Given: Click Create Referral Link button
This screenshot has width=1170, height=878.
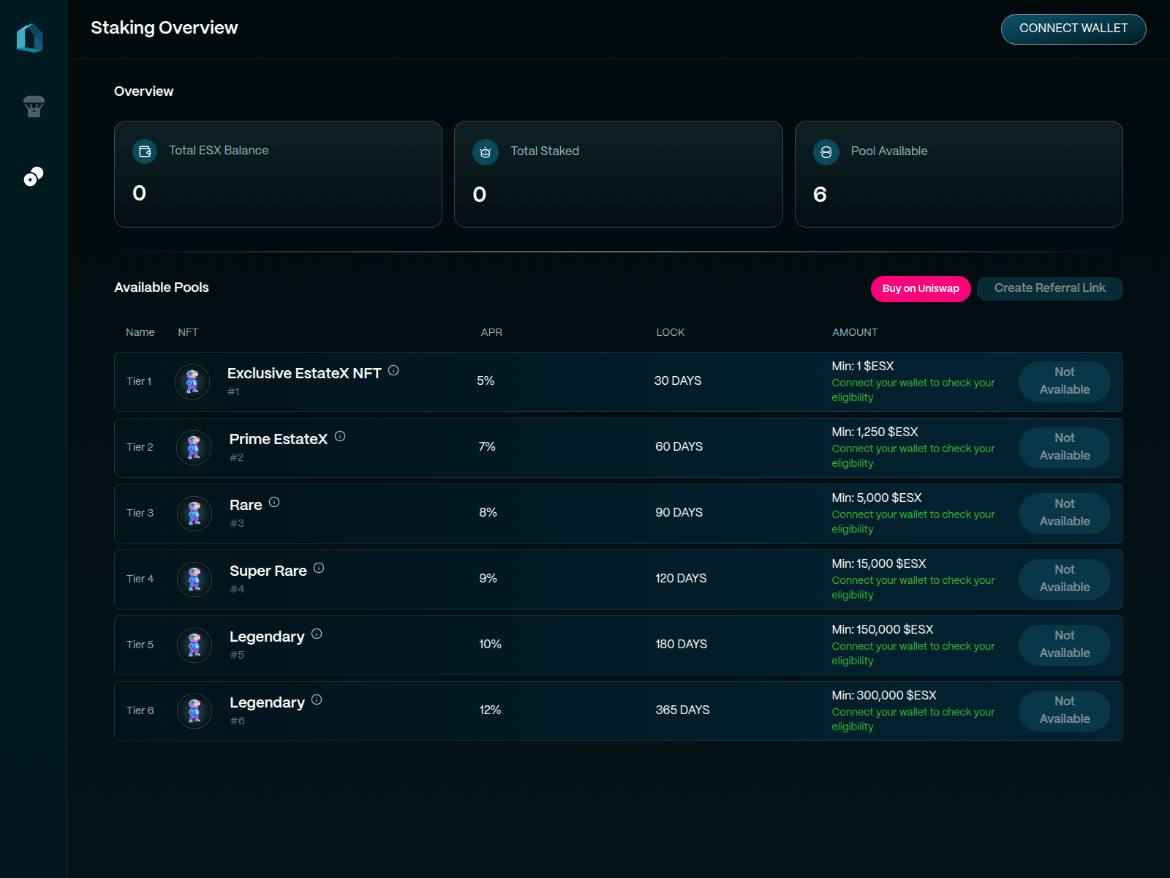Looking at the screenshot, I should pos(1049,288).
